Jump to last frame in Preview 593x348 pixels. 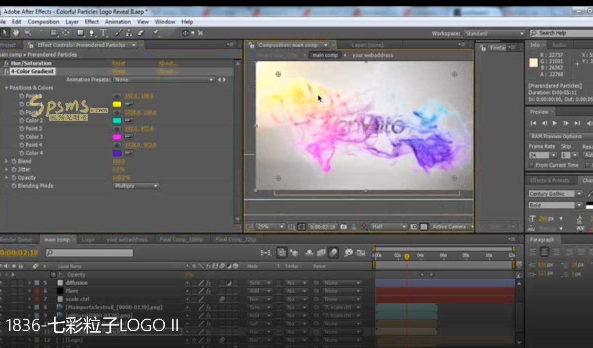click(577, 123)
